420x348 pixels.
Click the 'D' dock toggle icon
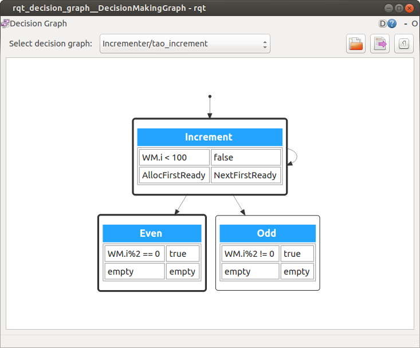383,24
